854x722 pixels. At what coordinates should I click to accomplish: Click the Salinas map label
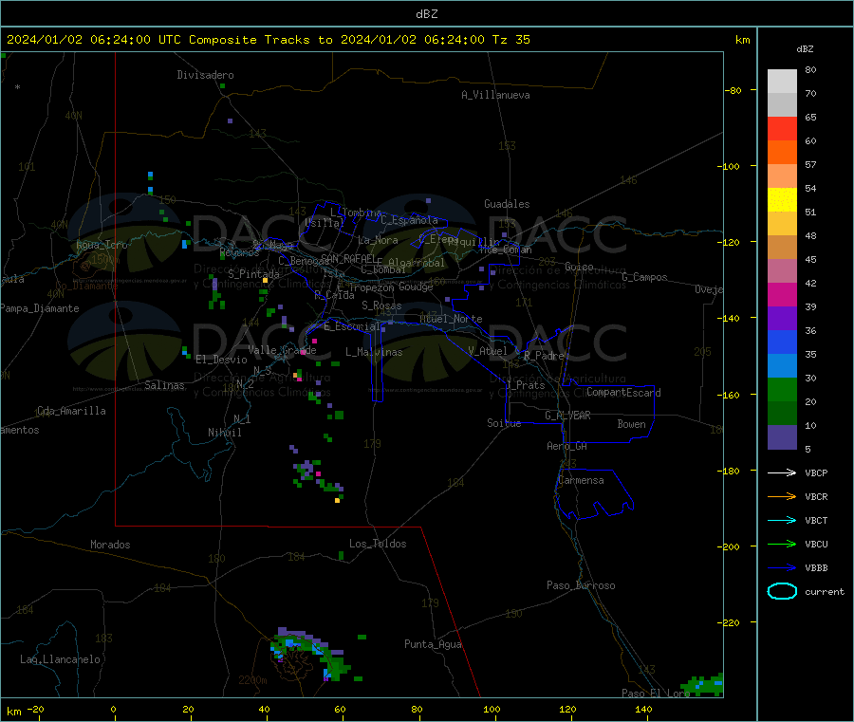coord(164,385)
